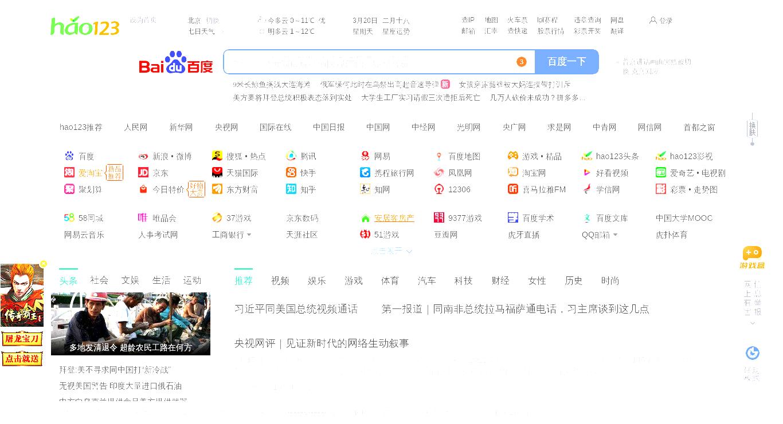Click the circular icon in right sidebar
Image resolution: width=783 pixels, height=424 pixels.
(x=753, y=353)
